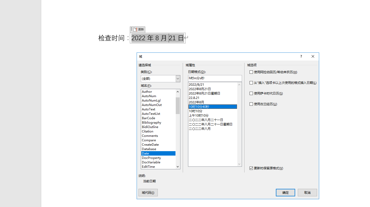This screenshot has width=370, height=207.
Task: Cancel the dialog with 取消
Action: [x=307, y=192]
